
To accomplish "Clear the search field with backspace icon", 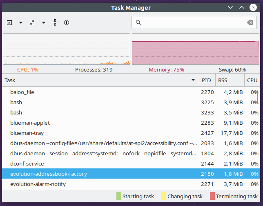I will click(x=250, y=22).
